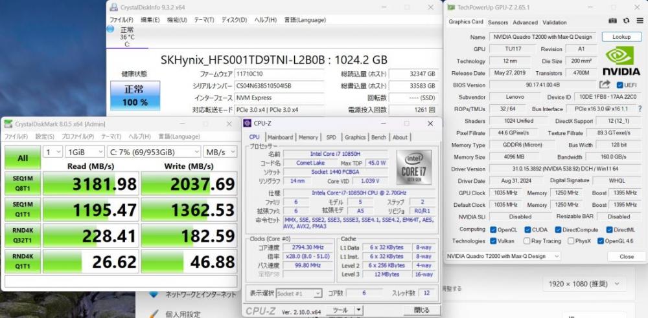
Task: Click the blue disk status circle in CrystalDiskInfo
Action: click(x=110, y=29)
